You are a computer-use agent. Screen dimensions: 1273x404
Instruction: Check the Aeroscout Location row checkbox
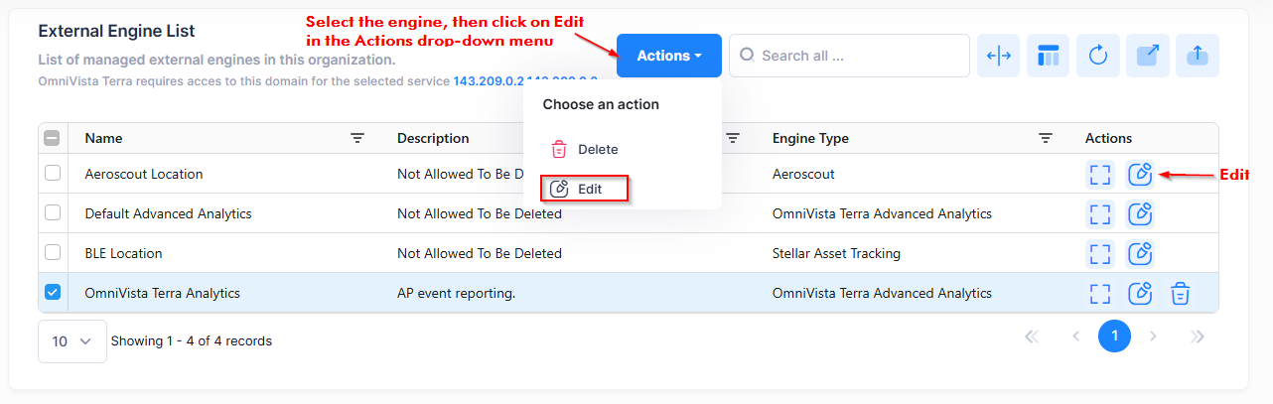pyautogui.click(x=54, y=174)
